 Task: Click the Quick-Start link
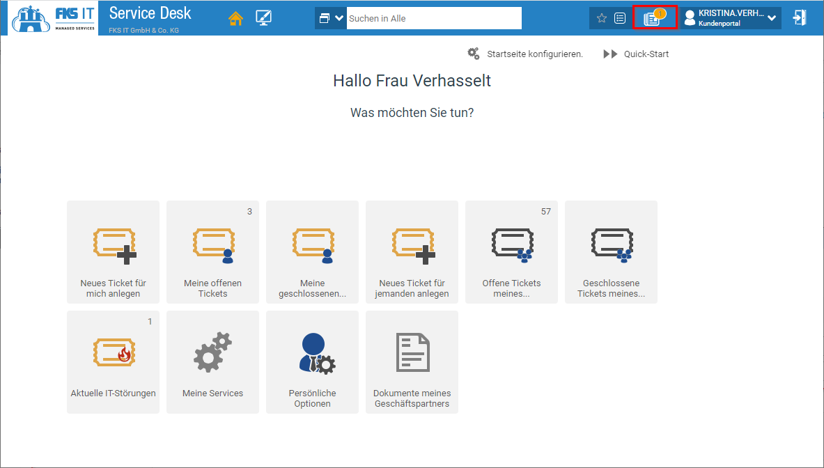point(637,54)
